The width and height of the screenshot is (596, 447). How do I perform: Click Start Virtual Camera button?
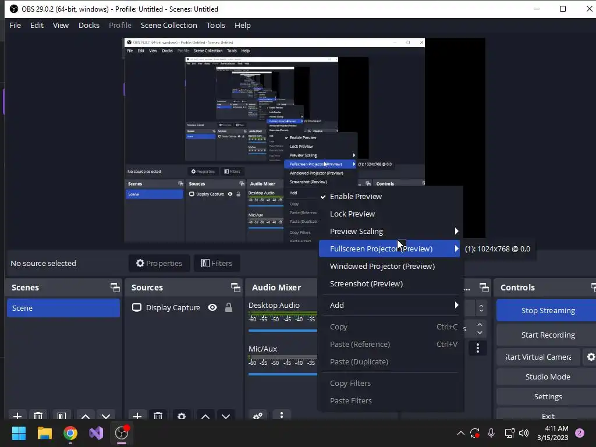click(538, 357)
